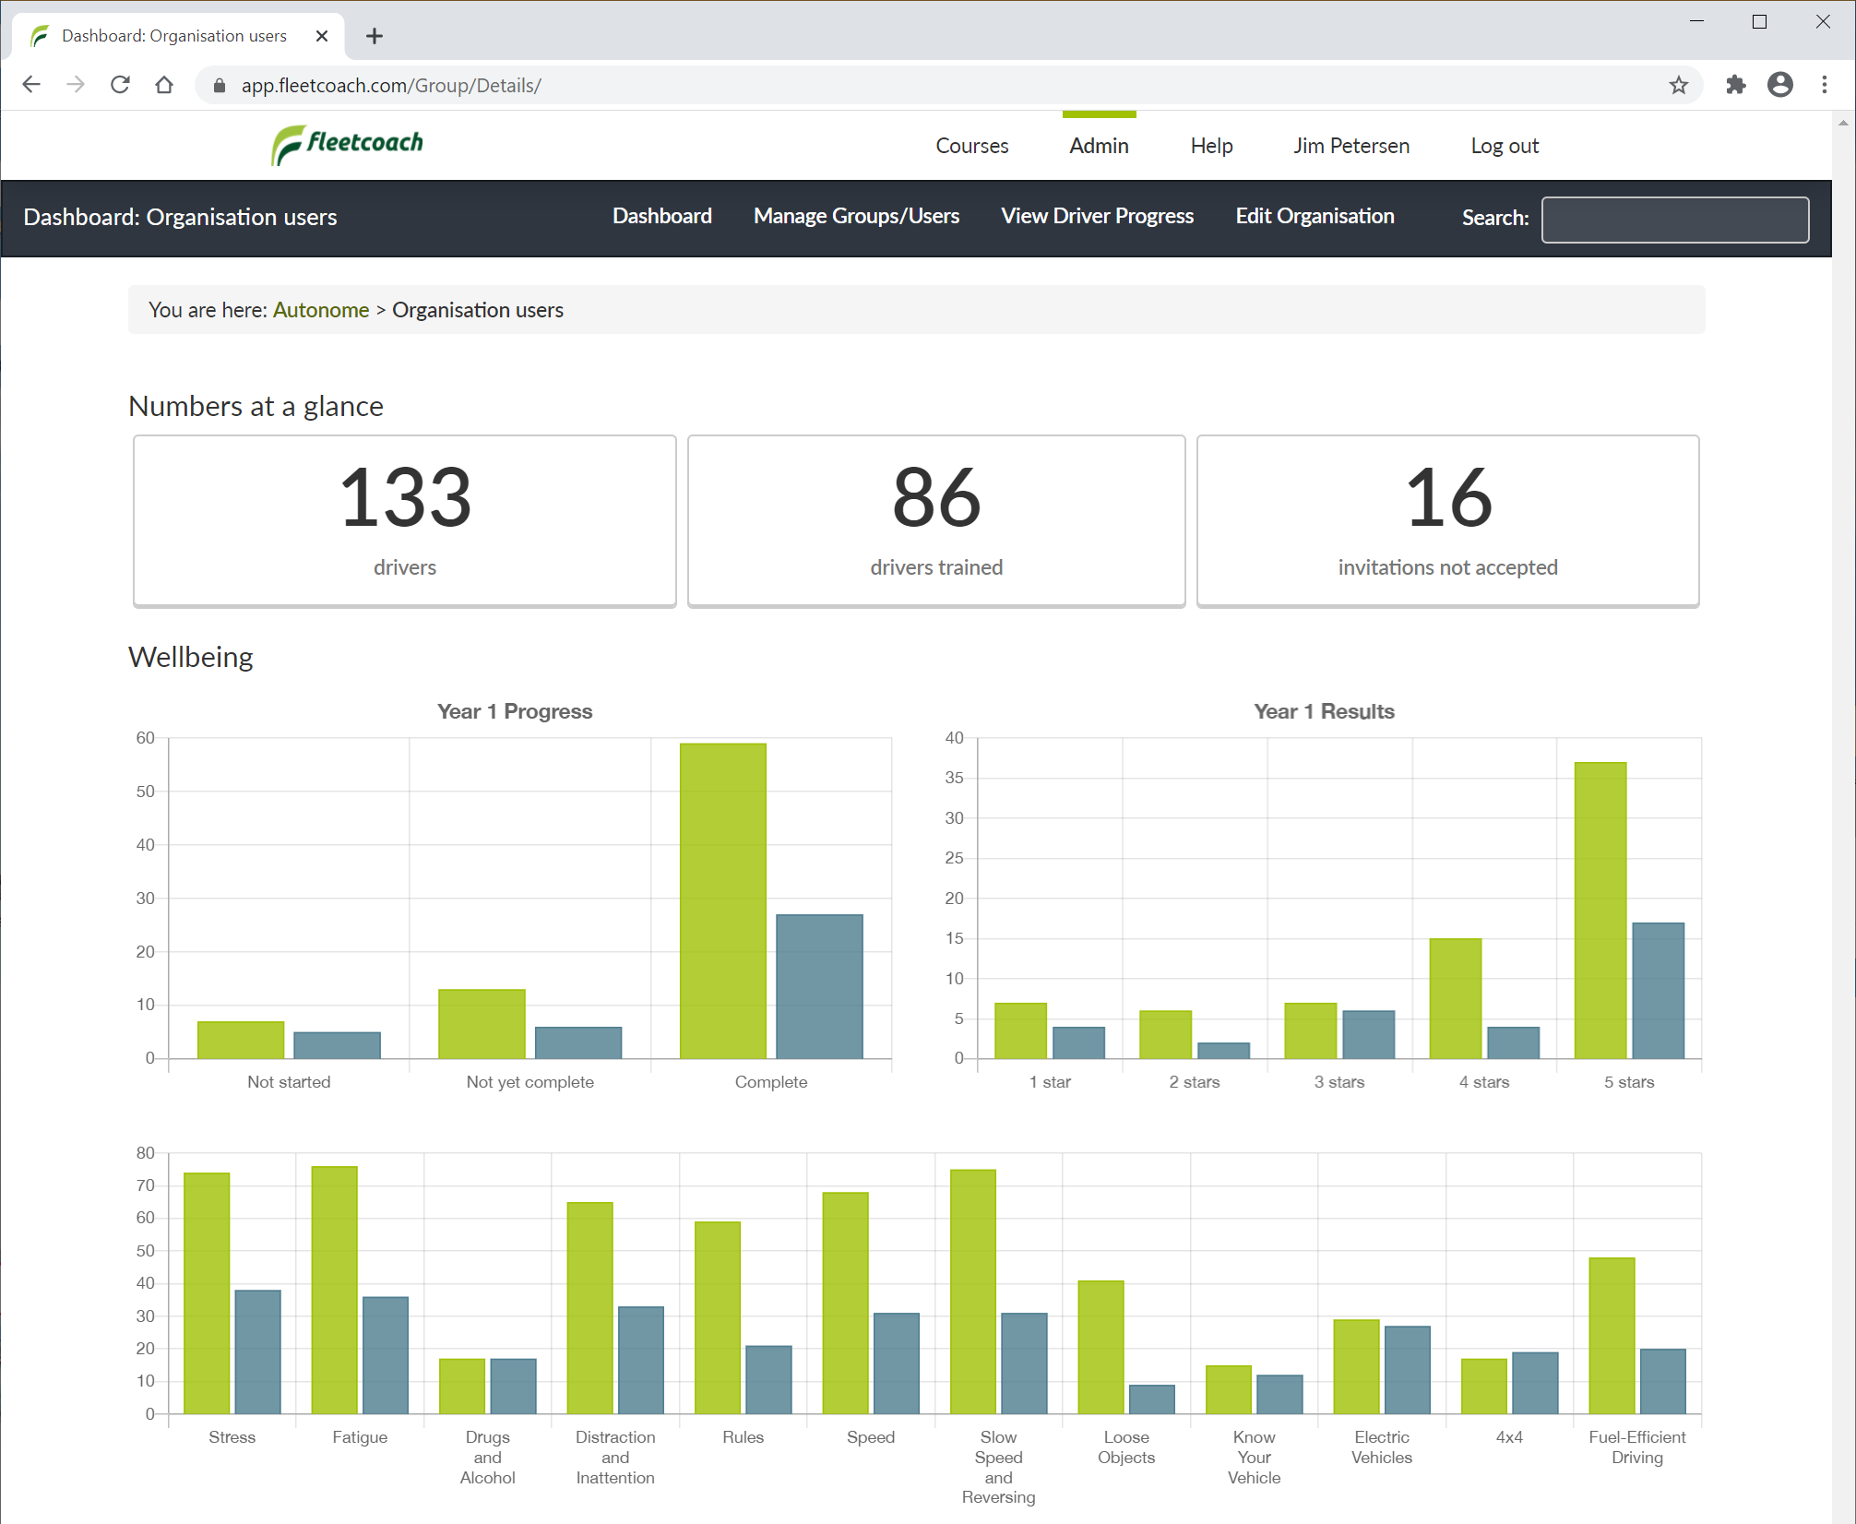Click the site lock icon in address bar

click(x=220, y=86)
